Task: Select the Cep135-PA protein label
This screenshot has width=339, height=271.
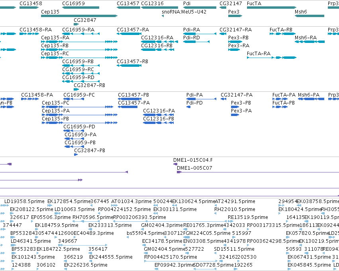Action: (56, 111)
